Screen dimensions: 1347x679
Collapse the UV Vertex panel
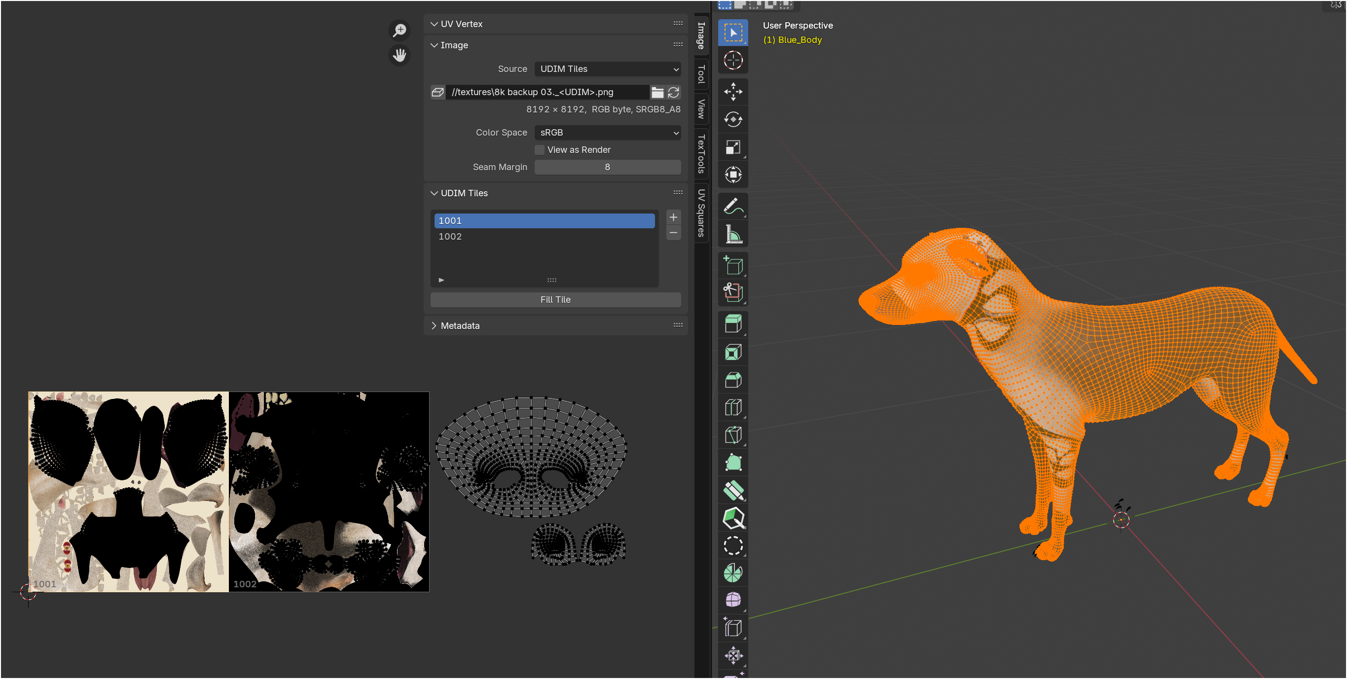(x=434, y=24)
